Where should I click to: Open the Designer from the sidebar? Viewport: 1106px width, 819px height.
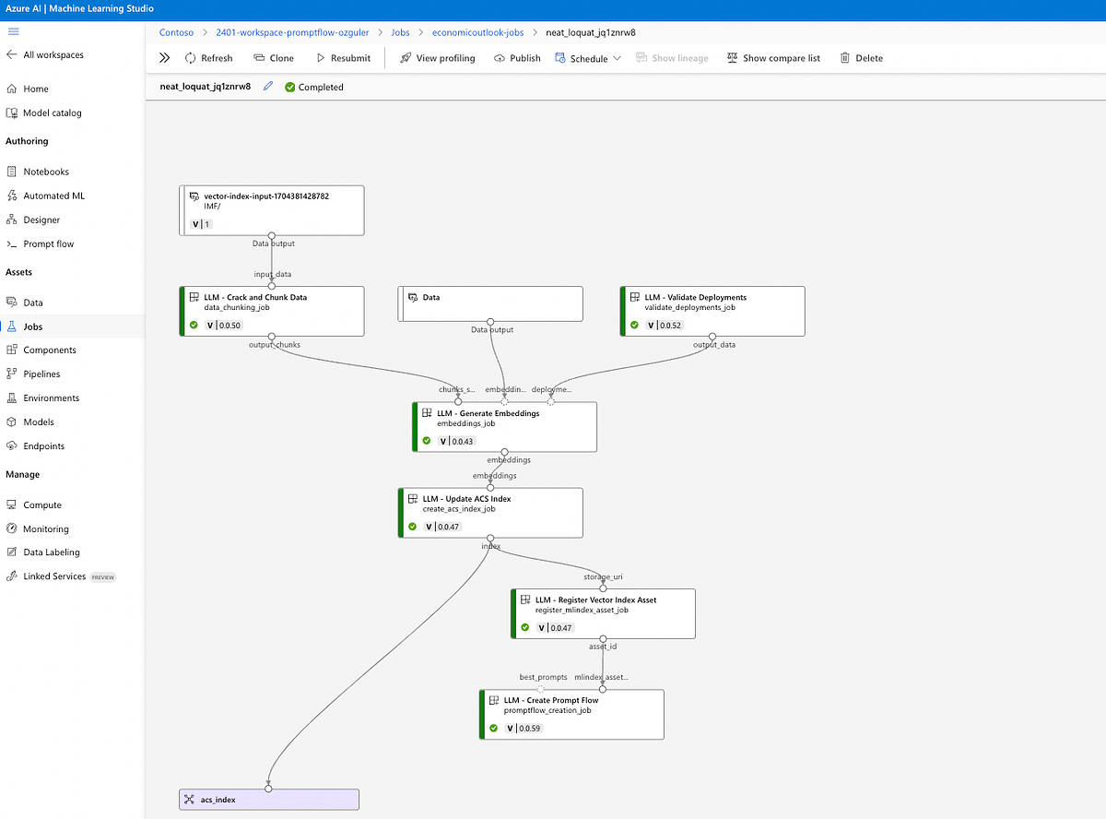(x=39, y=220)
